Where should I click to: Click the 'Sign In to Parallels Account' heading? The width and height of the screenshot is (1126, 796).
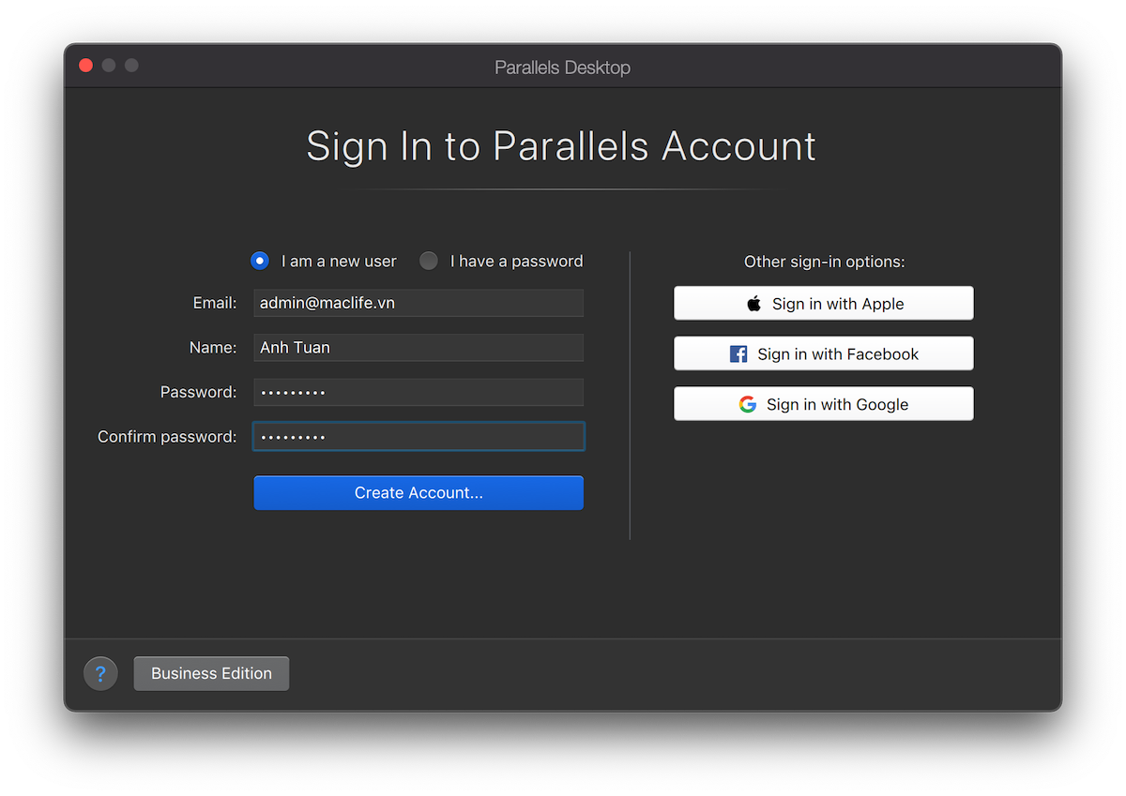[x=561, y=146]
